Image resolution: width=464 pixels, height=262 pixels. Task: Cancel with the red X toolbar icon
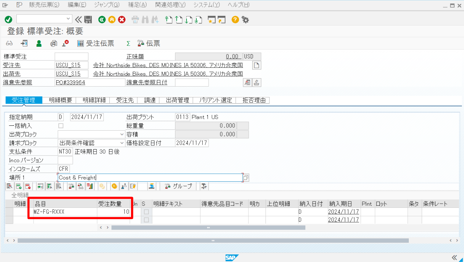coord(122,20)
